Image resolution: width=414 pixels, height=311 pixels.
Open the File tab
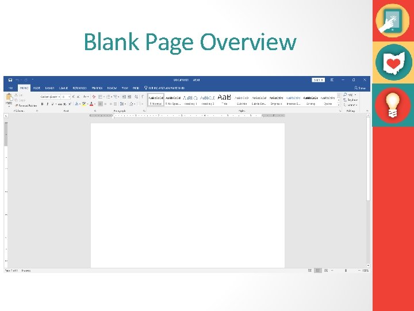point(10,88)
